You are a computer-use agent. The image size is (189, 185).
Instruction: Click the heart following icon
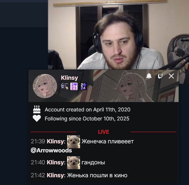point(37,118)
